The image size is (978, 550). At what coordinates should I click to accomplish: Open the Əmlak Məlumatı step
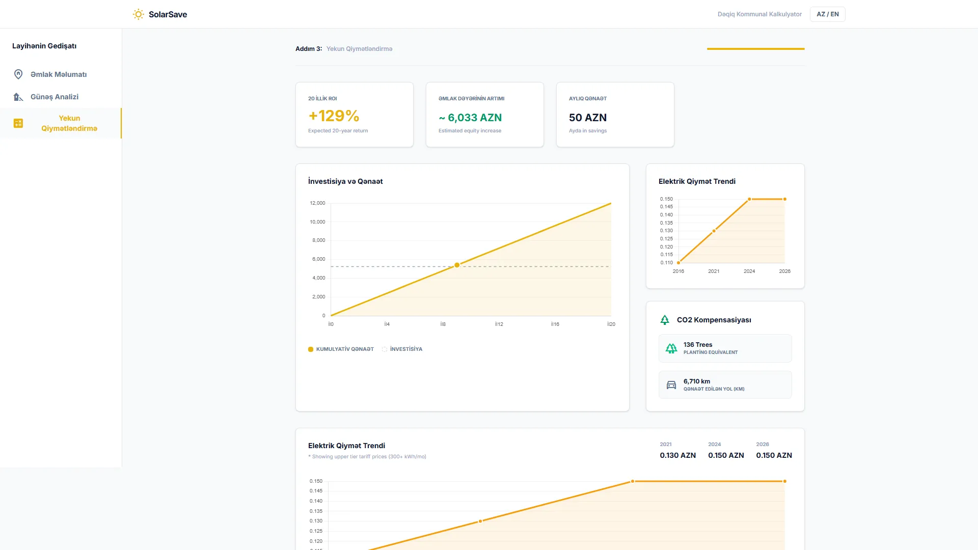(x=61, y=74)
